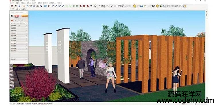Open the 相机 (Camera) menu
The width and height of the screenshot is (215, 106).
pos(28,3)
